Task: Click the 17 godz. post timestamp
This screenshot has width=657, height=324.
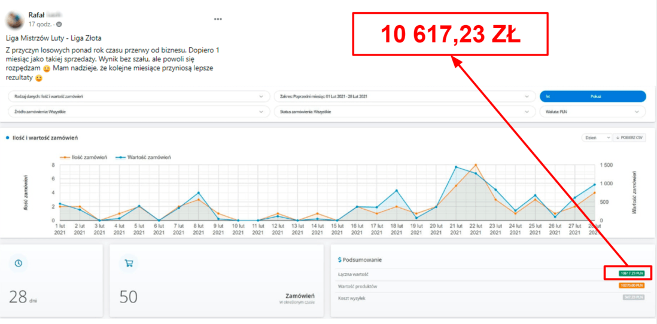Action: point(40,25)
